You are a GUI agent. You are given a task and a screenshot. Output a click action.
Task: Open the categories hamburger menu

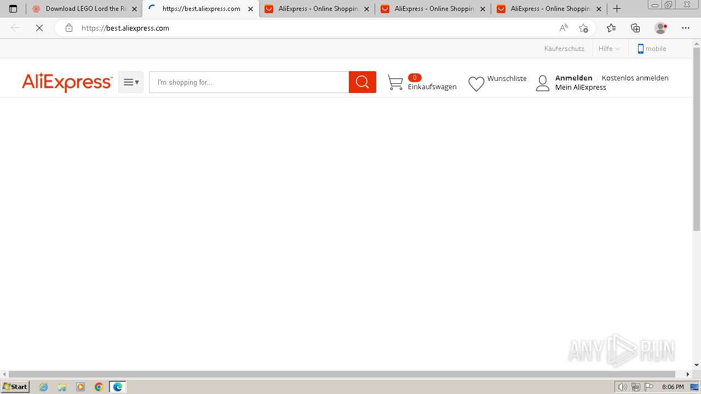pos(131,82)
